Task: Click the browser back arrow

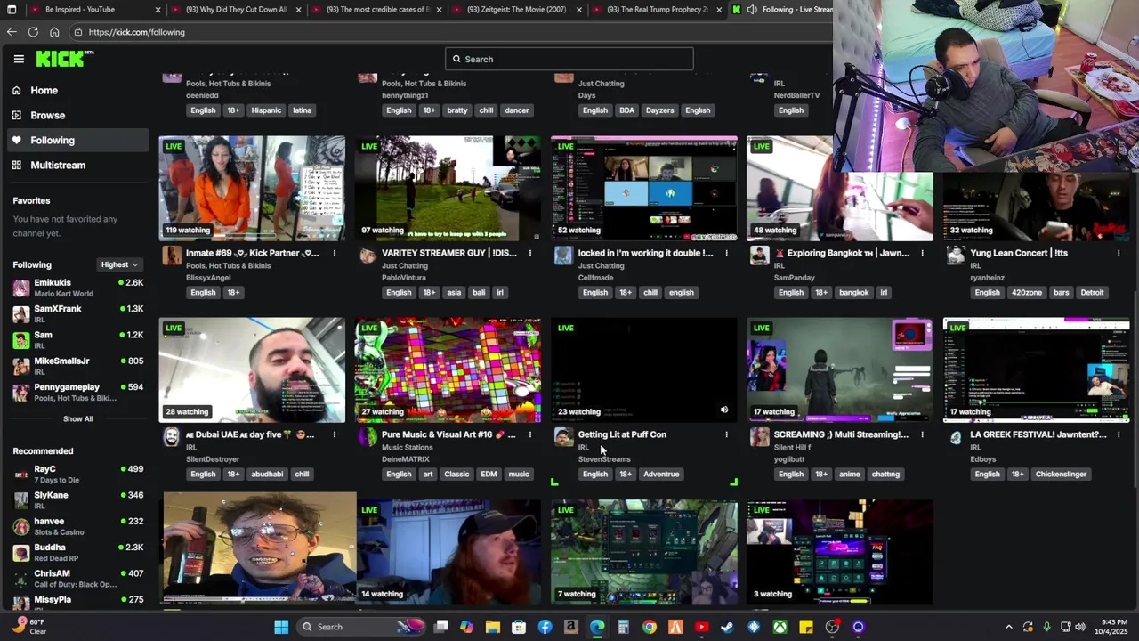Action: pyautogui.click(x=12, y=32)
